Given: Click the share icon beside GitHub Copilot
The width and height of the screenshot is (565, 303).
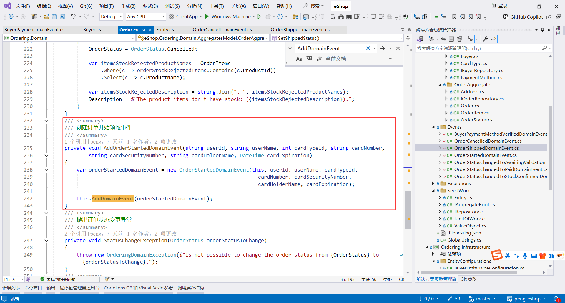Looking at the screenshot, I should [x=549, y=17].
